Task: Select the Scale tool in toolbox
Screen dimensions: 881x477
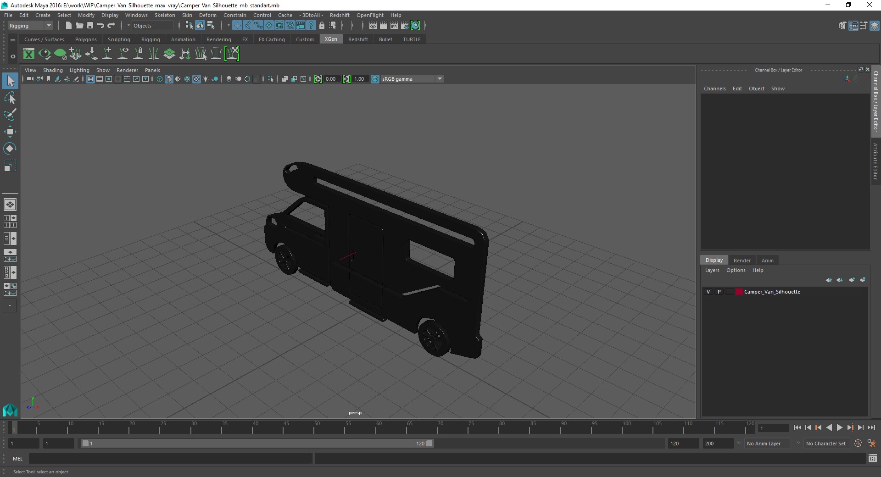Action: click(x=10, y=166)
